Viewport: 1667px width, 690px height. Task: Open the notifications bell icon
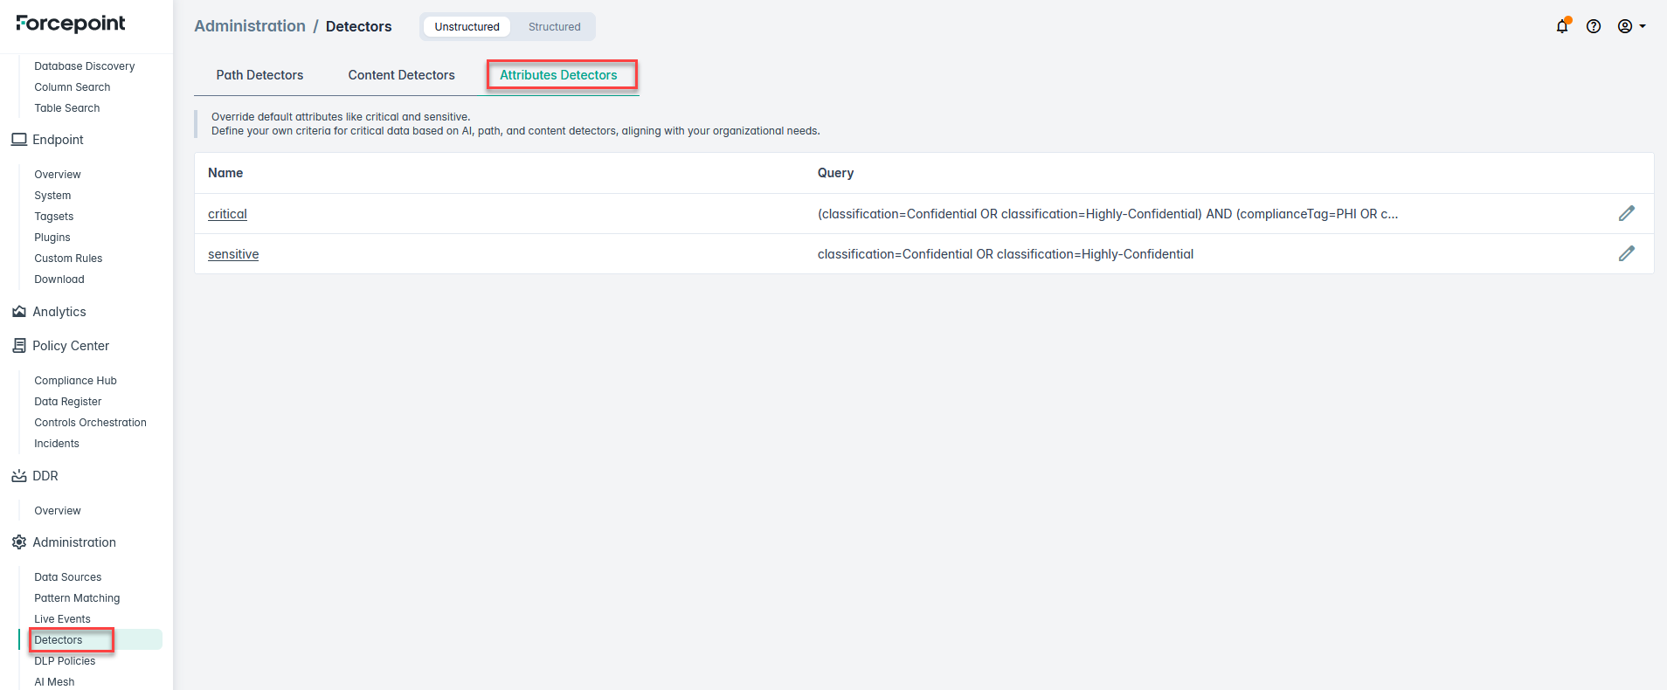coord(1562,26)
